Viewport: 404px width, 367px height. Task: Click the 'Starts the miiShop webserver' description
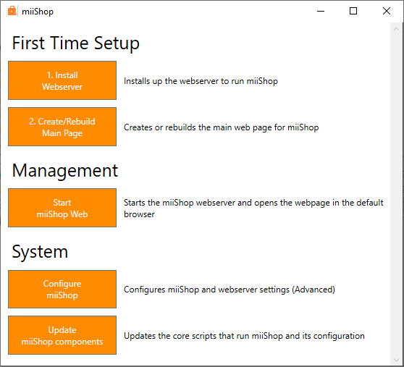click(x=253, y=208)
